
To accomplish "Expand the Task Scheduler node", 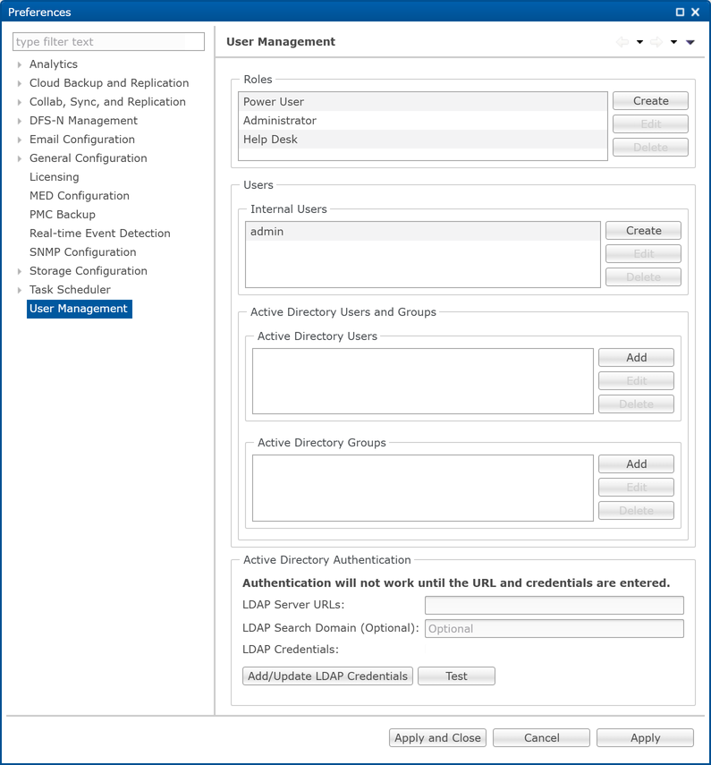I will click(19, 290).
